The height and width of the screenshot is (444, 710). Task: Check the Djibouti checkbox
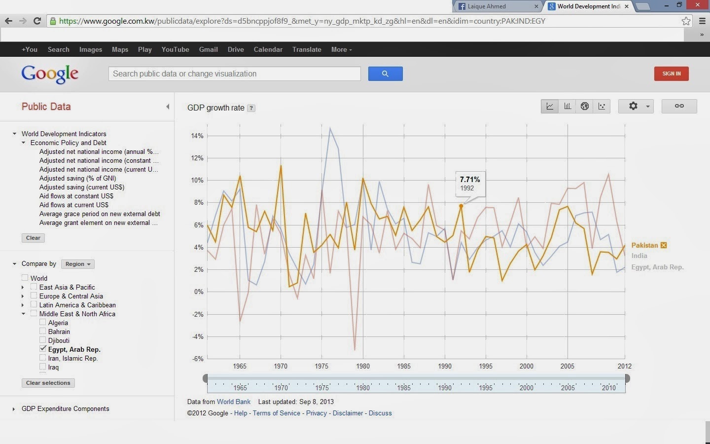click(x=42, y=340)
